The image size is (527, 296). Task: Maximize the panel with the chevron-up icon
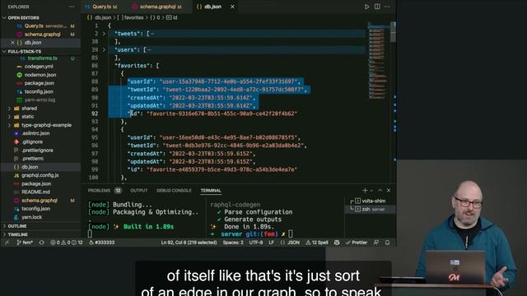[x=380, y=190]
